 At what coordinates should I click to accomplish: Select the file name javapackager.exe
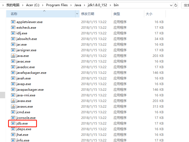[x=30, y=90]
